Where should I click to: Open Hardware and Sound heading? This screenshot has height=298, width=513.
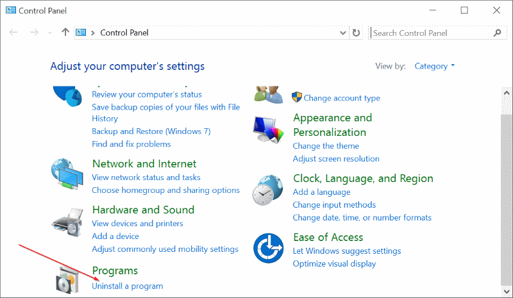(x=143, y=210)
